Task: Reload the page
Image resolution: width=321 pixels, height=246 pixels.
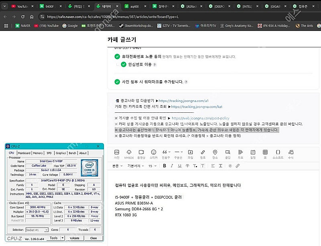Action: pos(23,16)
